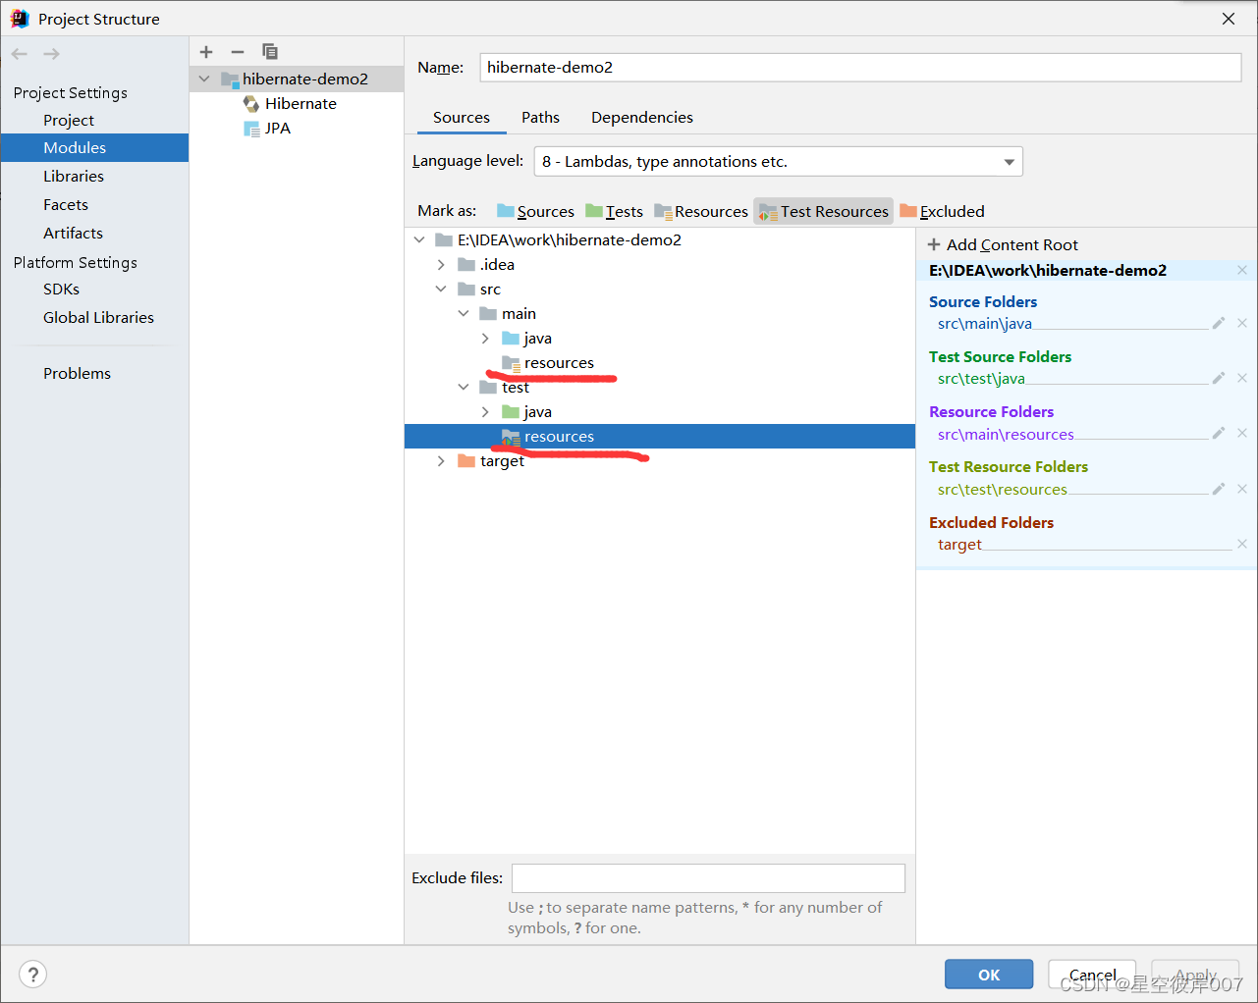Select the JPA facet icon
The width and height of the screenshot is (1258, 1003).
coord(251,128)
